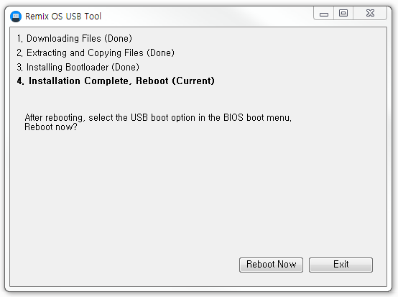398x297 pixels.
Task: Click the 'Remix OS USB Tool' window title
Action: coord(63,17)
